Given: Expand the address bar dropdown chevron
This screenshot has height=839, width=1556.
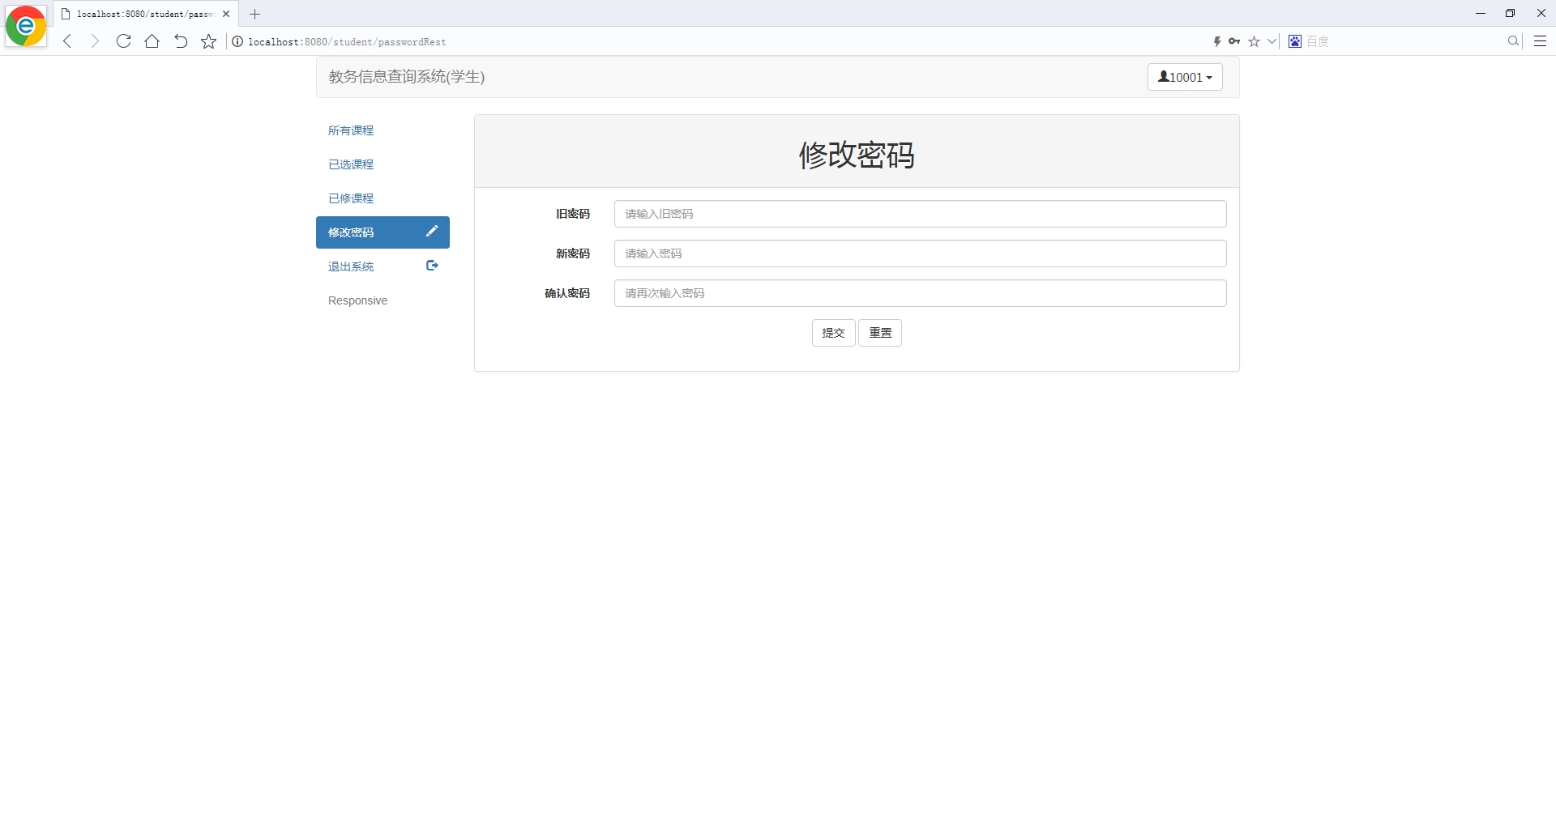Looking at the screenshot, I should (1272, 41).
